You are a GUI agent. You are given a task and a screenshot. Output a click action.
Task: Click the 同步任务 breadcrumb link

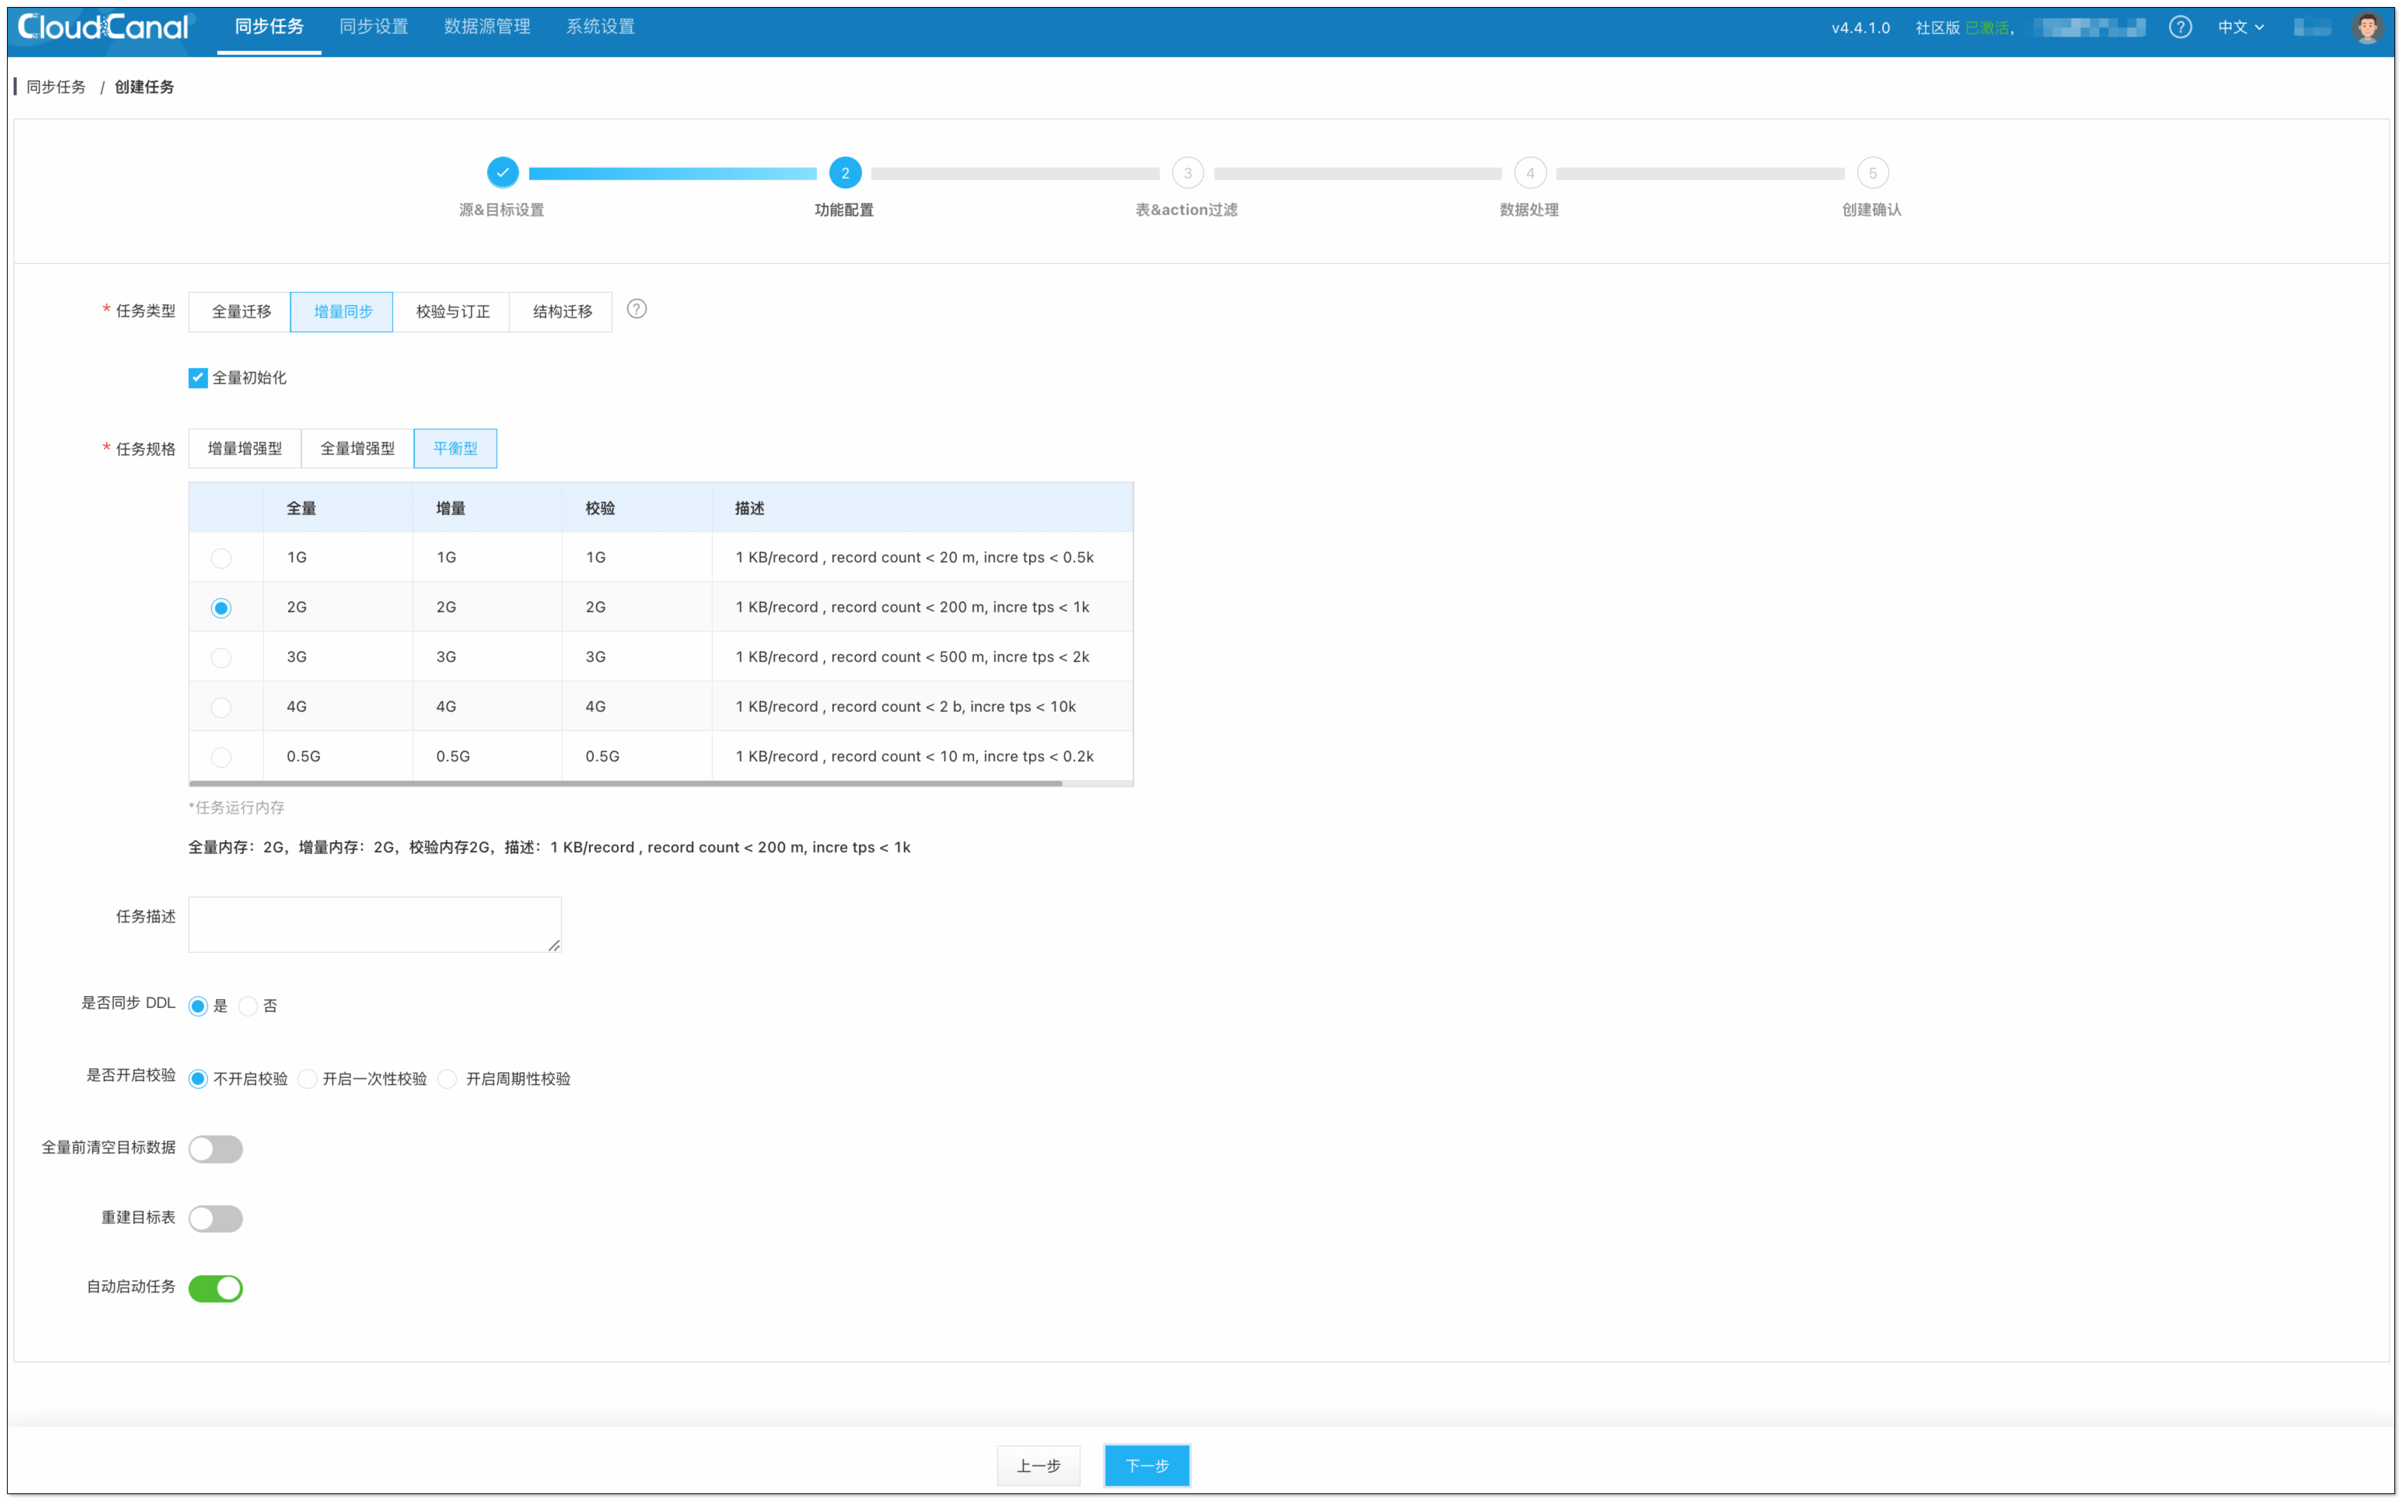point(56,87)
